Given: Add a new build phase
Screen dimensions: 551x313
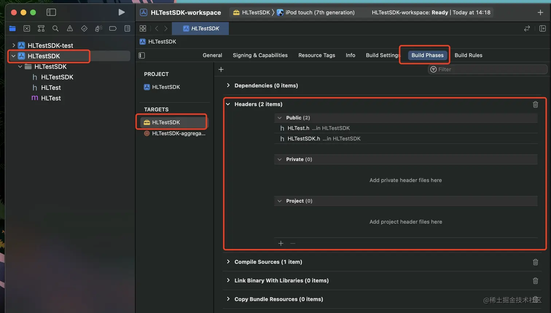Looking at the screenshot, I should point(221,70).
